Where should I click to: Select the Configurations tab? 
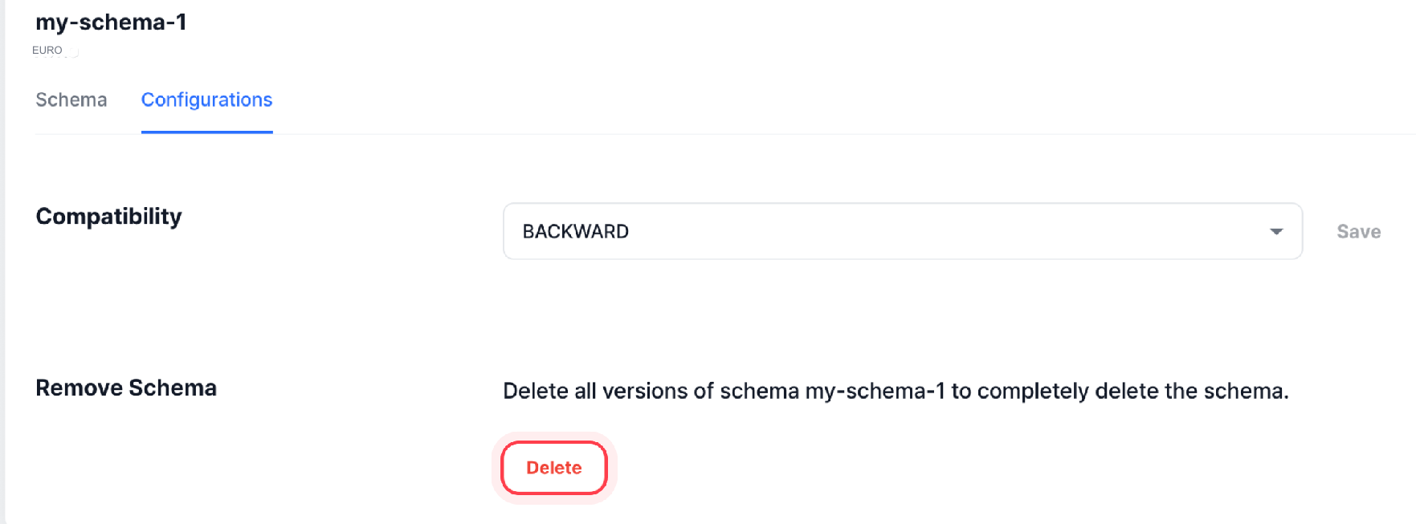tap(206, 100)
